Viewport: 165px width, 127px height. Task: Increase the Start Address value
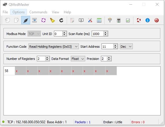pyautogui.click(x=115, y=45)
